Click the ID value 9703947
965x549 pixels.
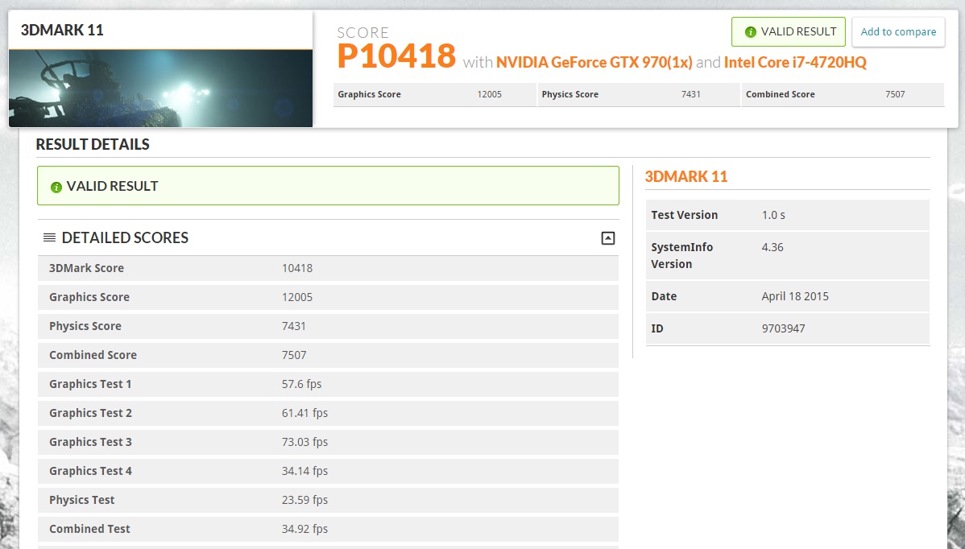783,328
